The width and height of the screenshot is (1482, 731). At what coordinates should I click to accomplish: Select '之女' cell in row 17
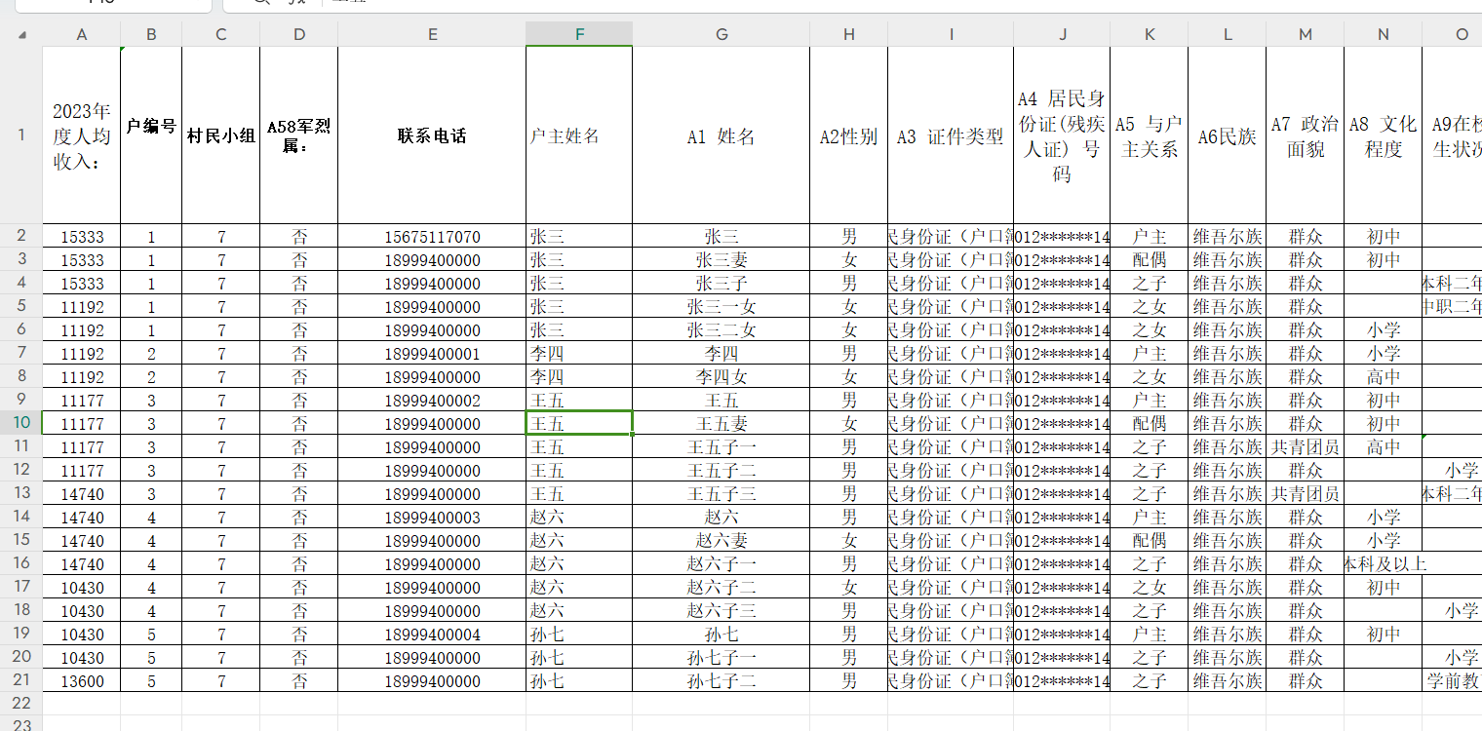click(x=1150, y=587)
